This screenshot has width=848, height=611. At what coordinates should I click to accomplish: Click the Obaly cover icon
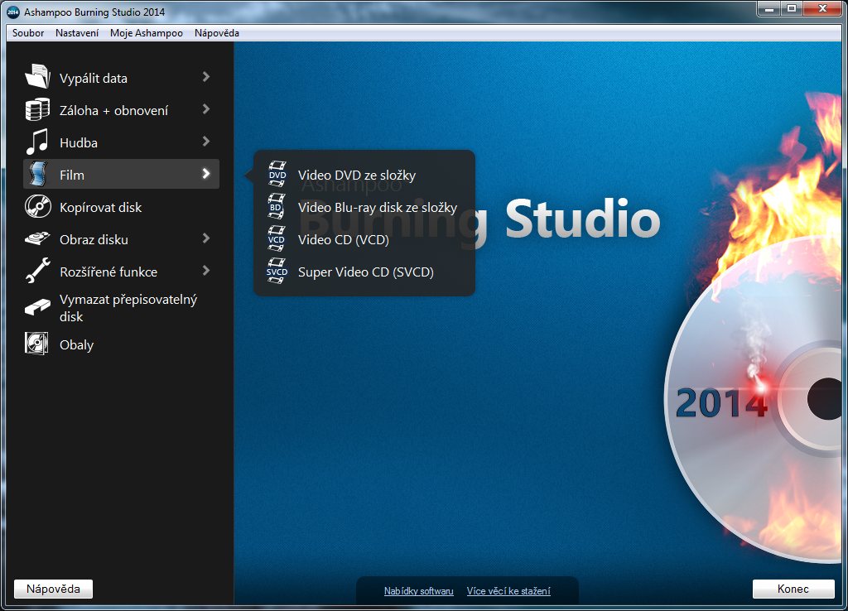tap(36, 344)
